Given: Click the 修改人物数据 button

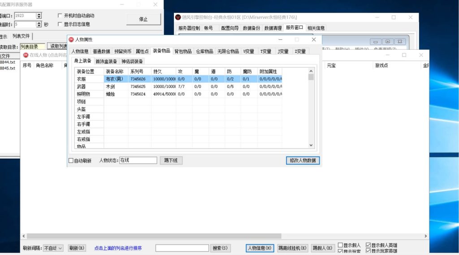Looking at the screenshot, I should pyautogui.click(x=303, y=160).
